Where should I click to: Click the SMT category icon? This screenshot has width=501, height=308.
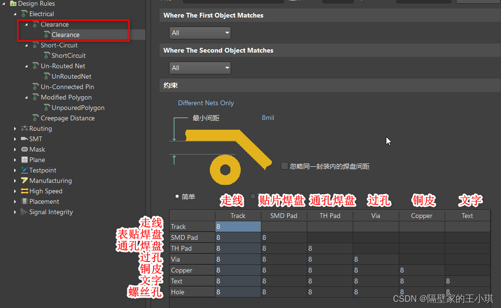click(25, 139)
